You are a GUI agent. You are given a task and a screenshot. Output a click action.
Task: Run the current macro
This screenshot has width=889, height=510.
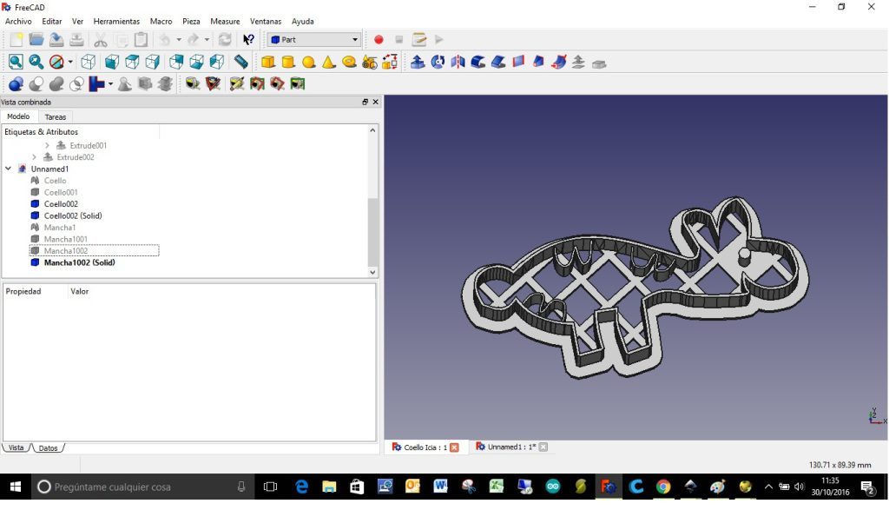pyautogui.click(x=438, y=39)
